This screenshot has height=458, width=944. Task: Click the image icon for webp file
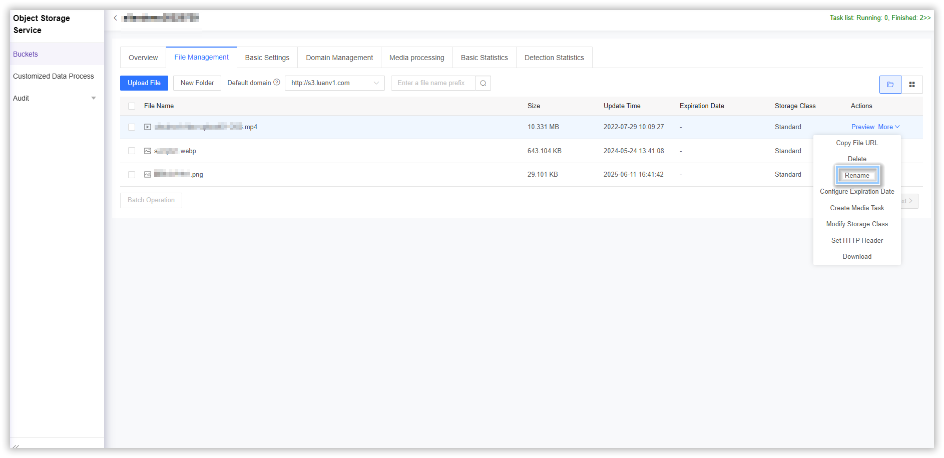coord(148,151)
